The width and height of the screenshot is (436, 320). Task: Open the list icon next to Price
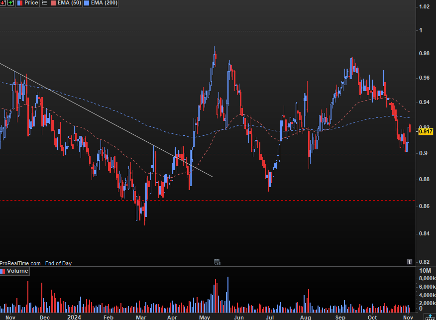(x=44, y=3)
